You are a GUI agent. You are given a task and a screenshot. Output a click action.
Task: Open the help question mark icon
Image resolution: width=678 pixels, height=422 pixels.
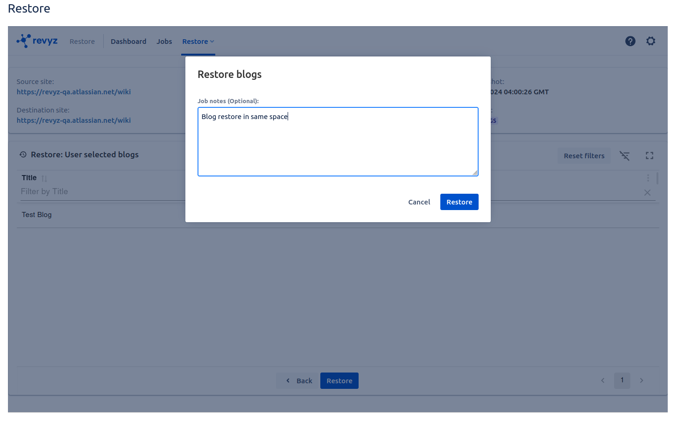630,41
